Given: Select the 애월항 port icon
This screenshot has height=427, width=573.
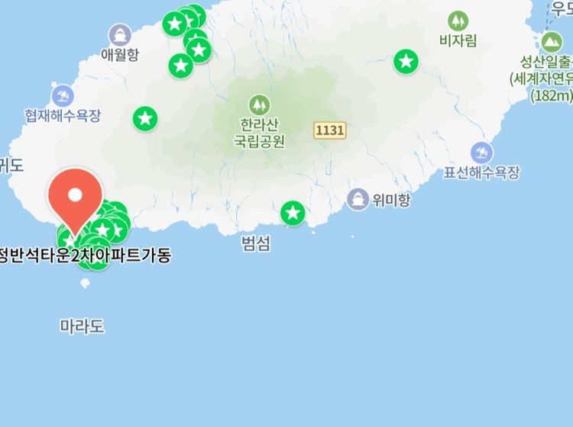Looking at the screenshot, I should pos(120,35).
